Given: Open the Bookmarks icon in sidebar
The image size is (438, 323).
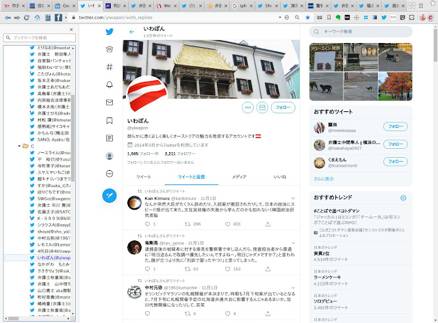Looking at the screenshot, I should tap(109, 120).
